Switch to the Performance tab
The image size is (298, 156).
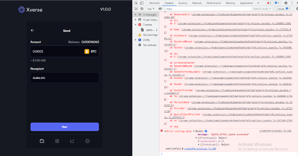[x=214, y=3]
